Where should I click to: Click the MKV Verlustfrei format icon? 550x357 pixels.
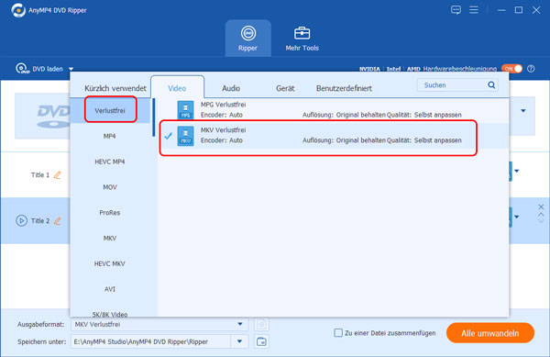pyautogui.click(x=185, y=136)
